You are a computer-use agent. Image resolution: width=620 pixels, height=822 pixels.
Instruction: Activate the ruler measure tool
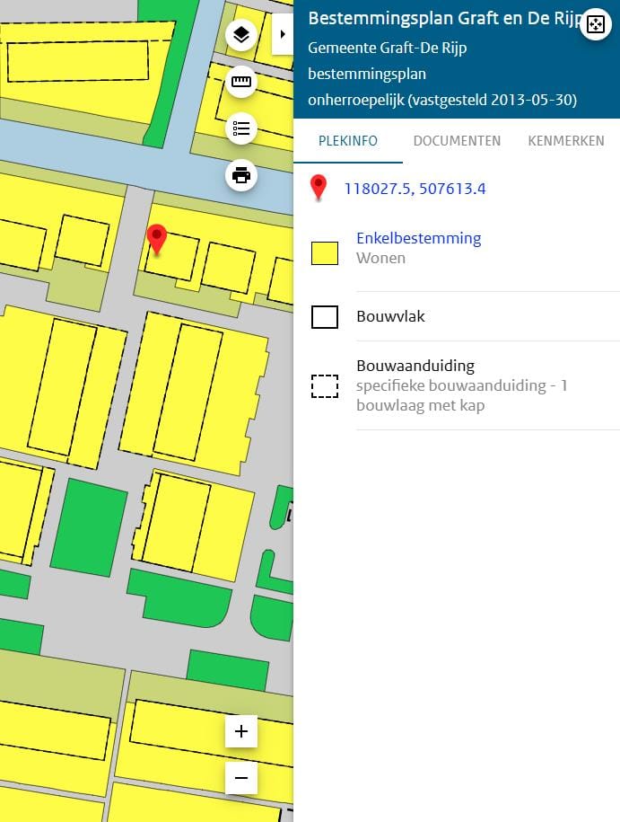pos(240,83)
